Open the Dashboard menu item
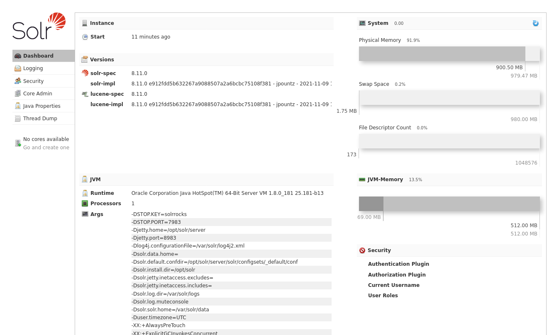 [x=44, y=56]
